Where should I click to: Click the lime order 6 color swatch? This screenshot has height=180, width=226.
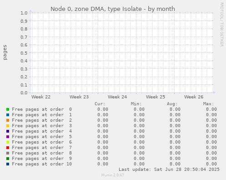point(8,142)
